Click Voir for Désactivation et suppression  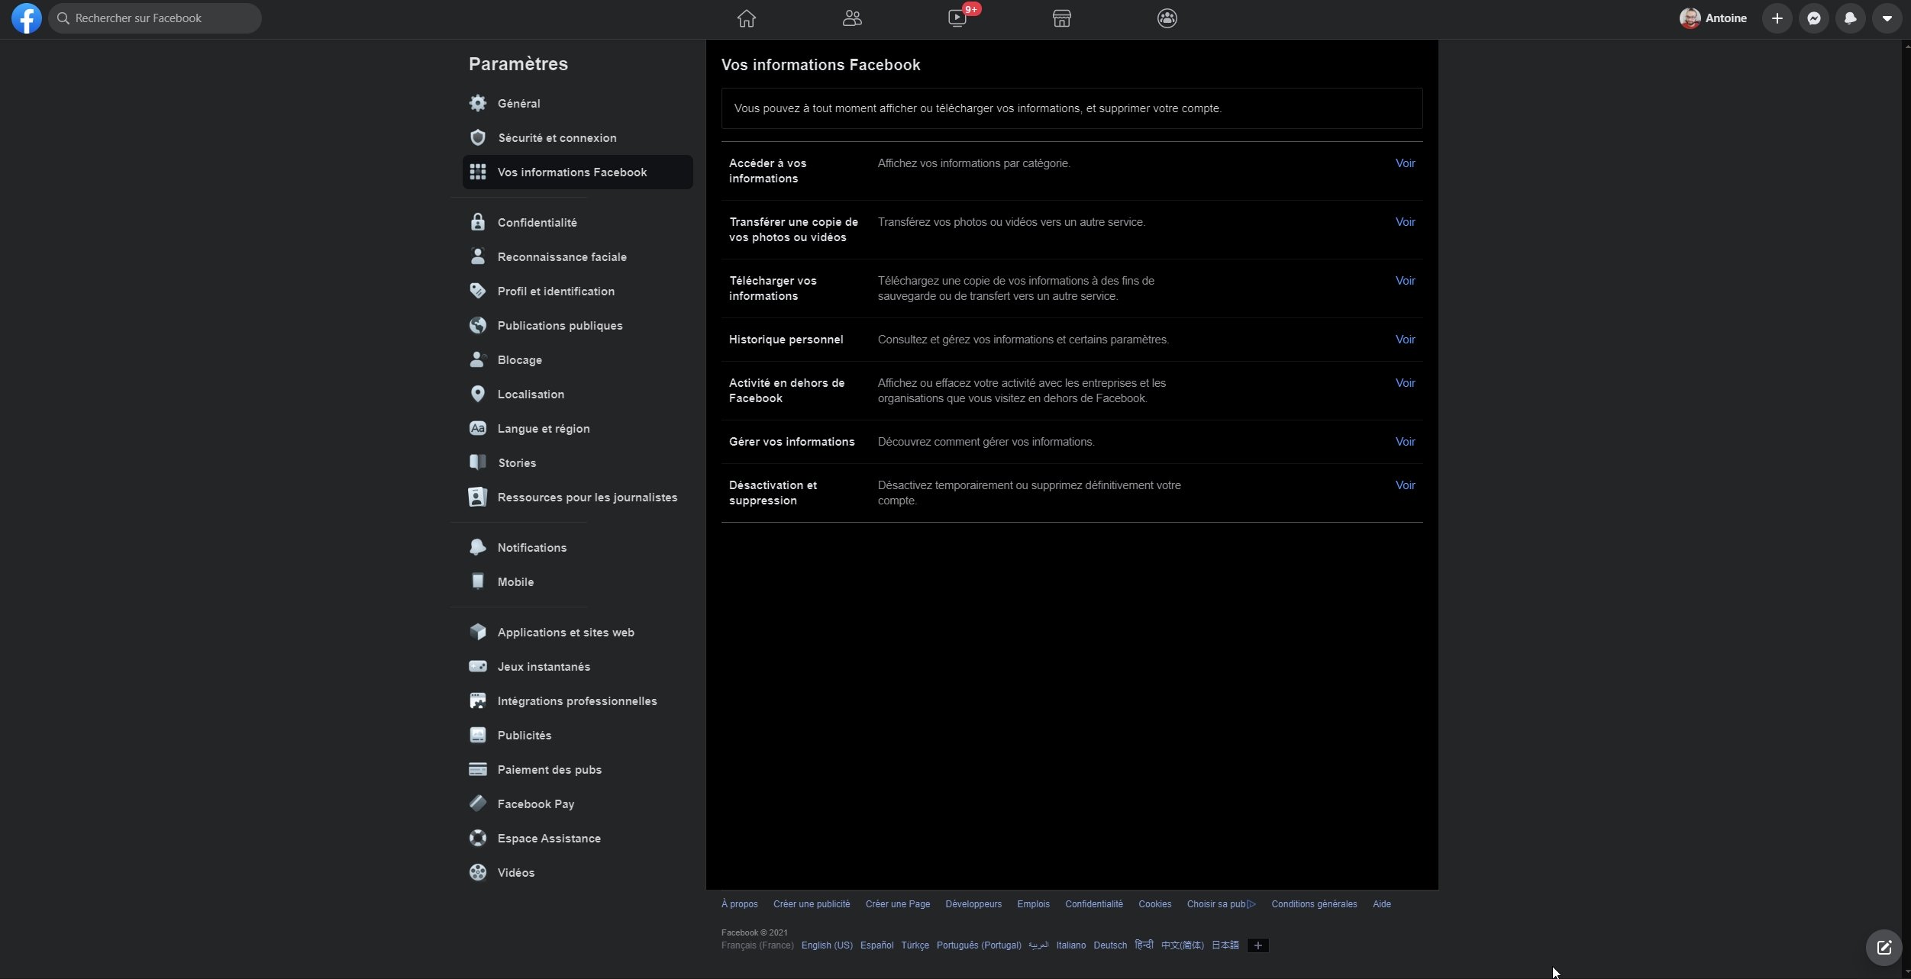[x=1405, y=485]
